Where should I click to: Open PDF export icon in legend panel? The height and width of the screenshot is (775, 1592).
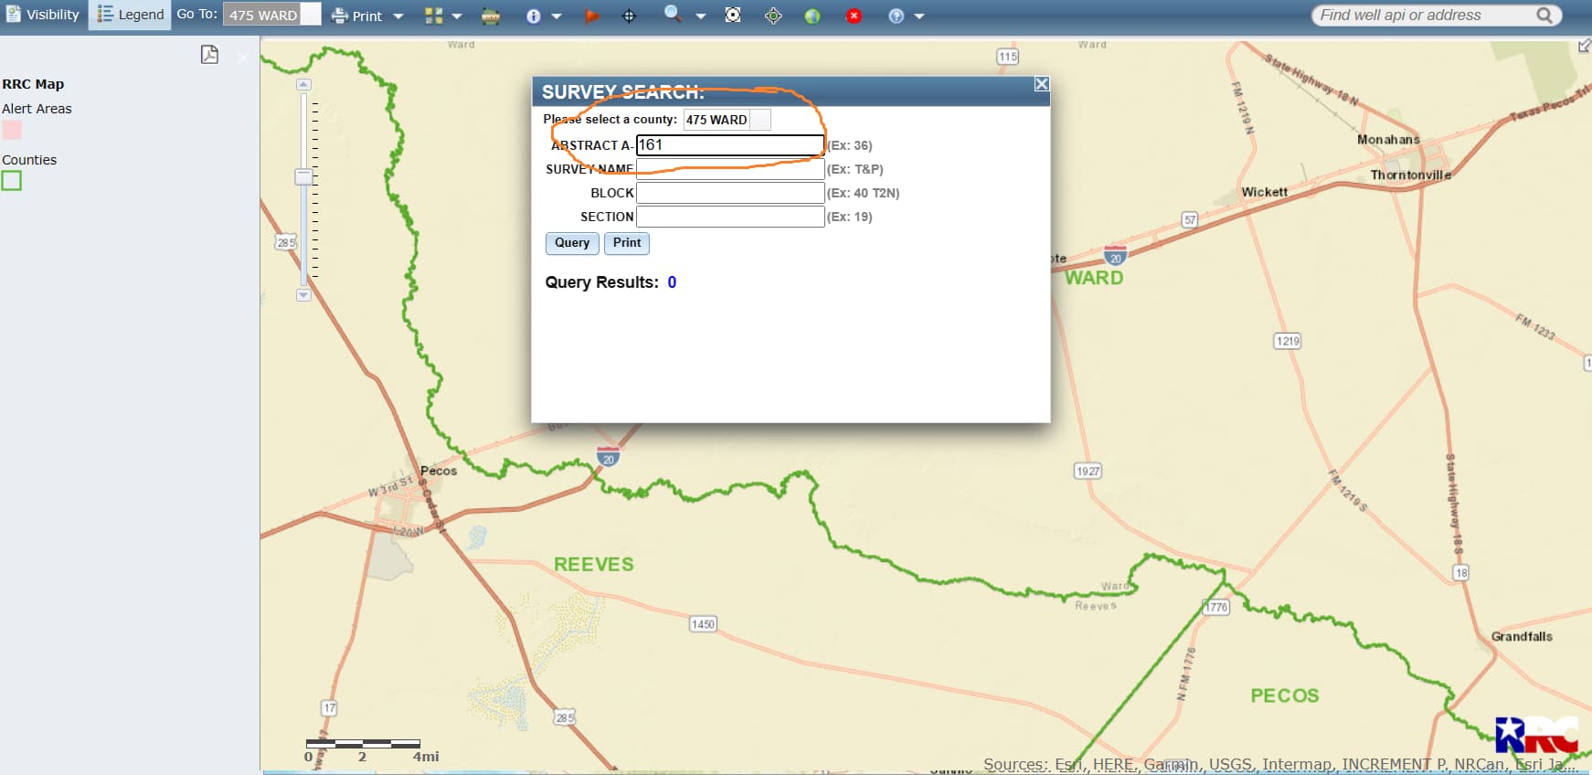click(x=209, y=55)
